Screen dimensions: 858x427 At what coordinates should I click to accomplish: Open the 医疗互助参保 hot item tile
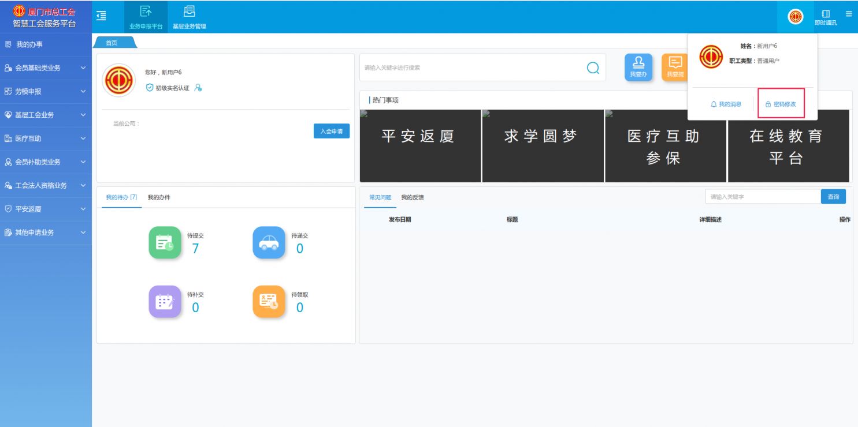click(666, 146)
